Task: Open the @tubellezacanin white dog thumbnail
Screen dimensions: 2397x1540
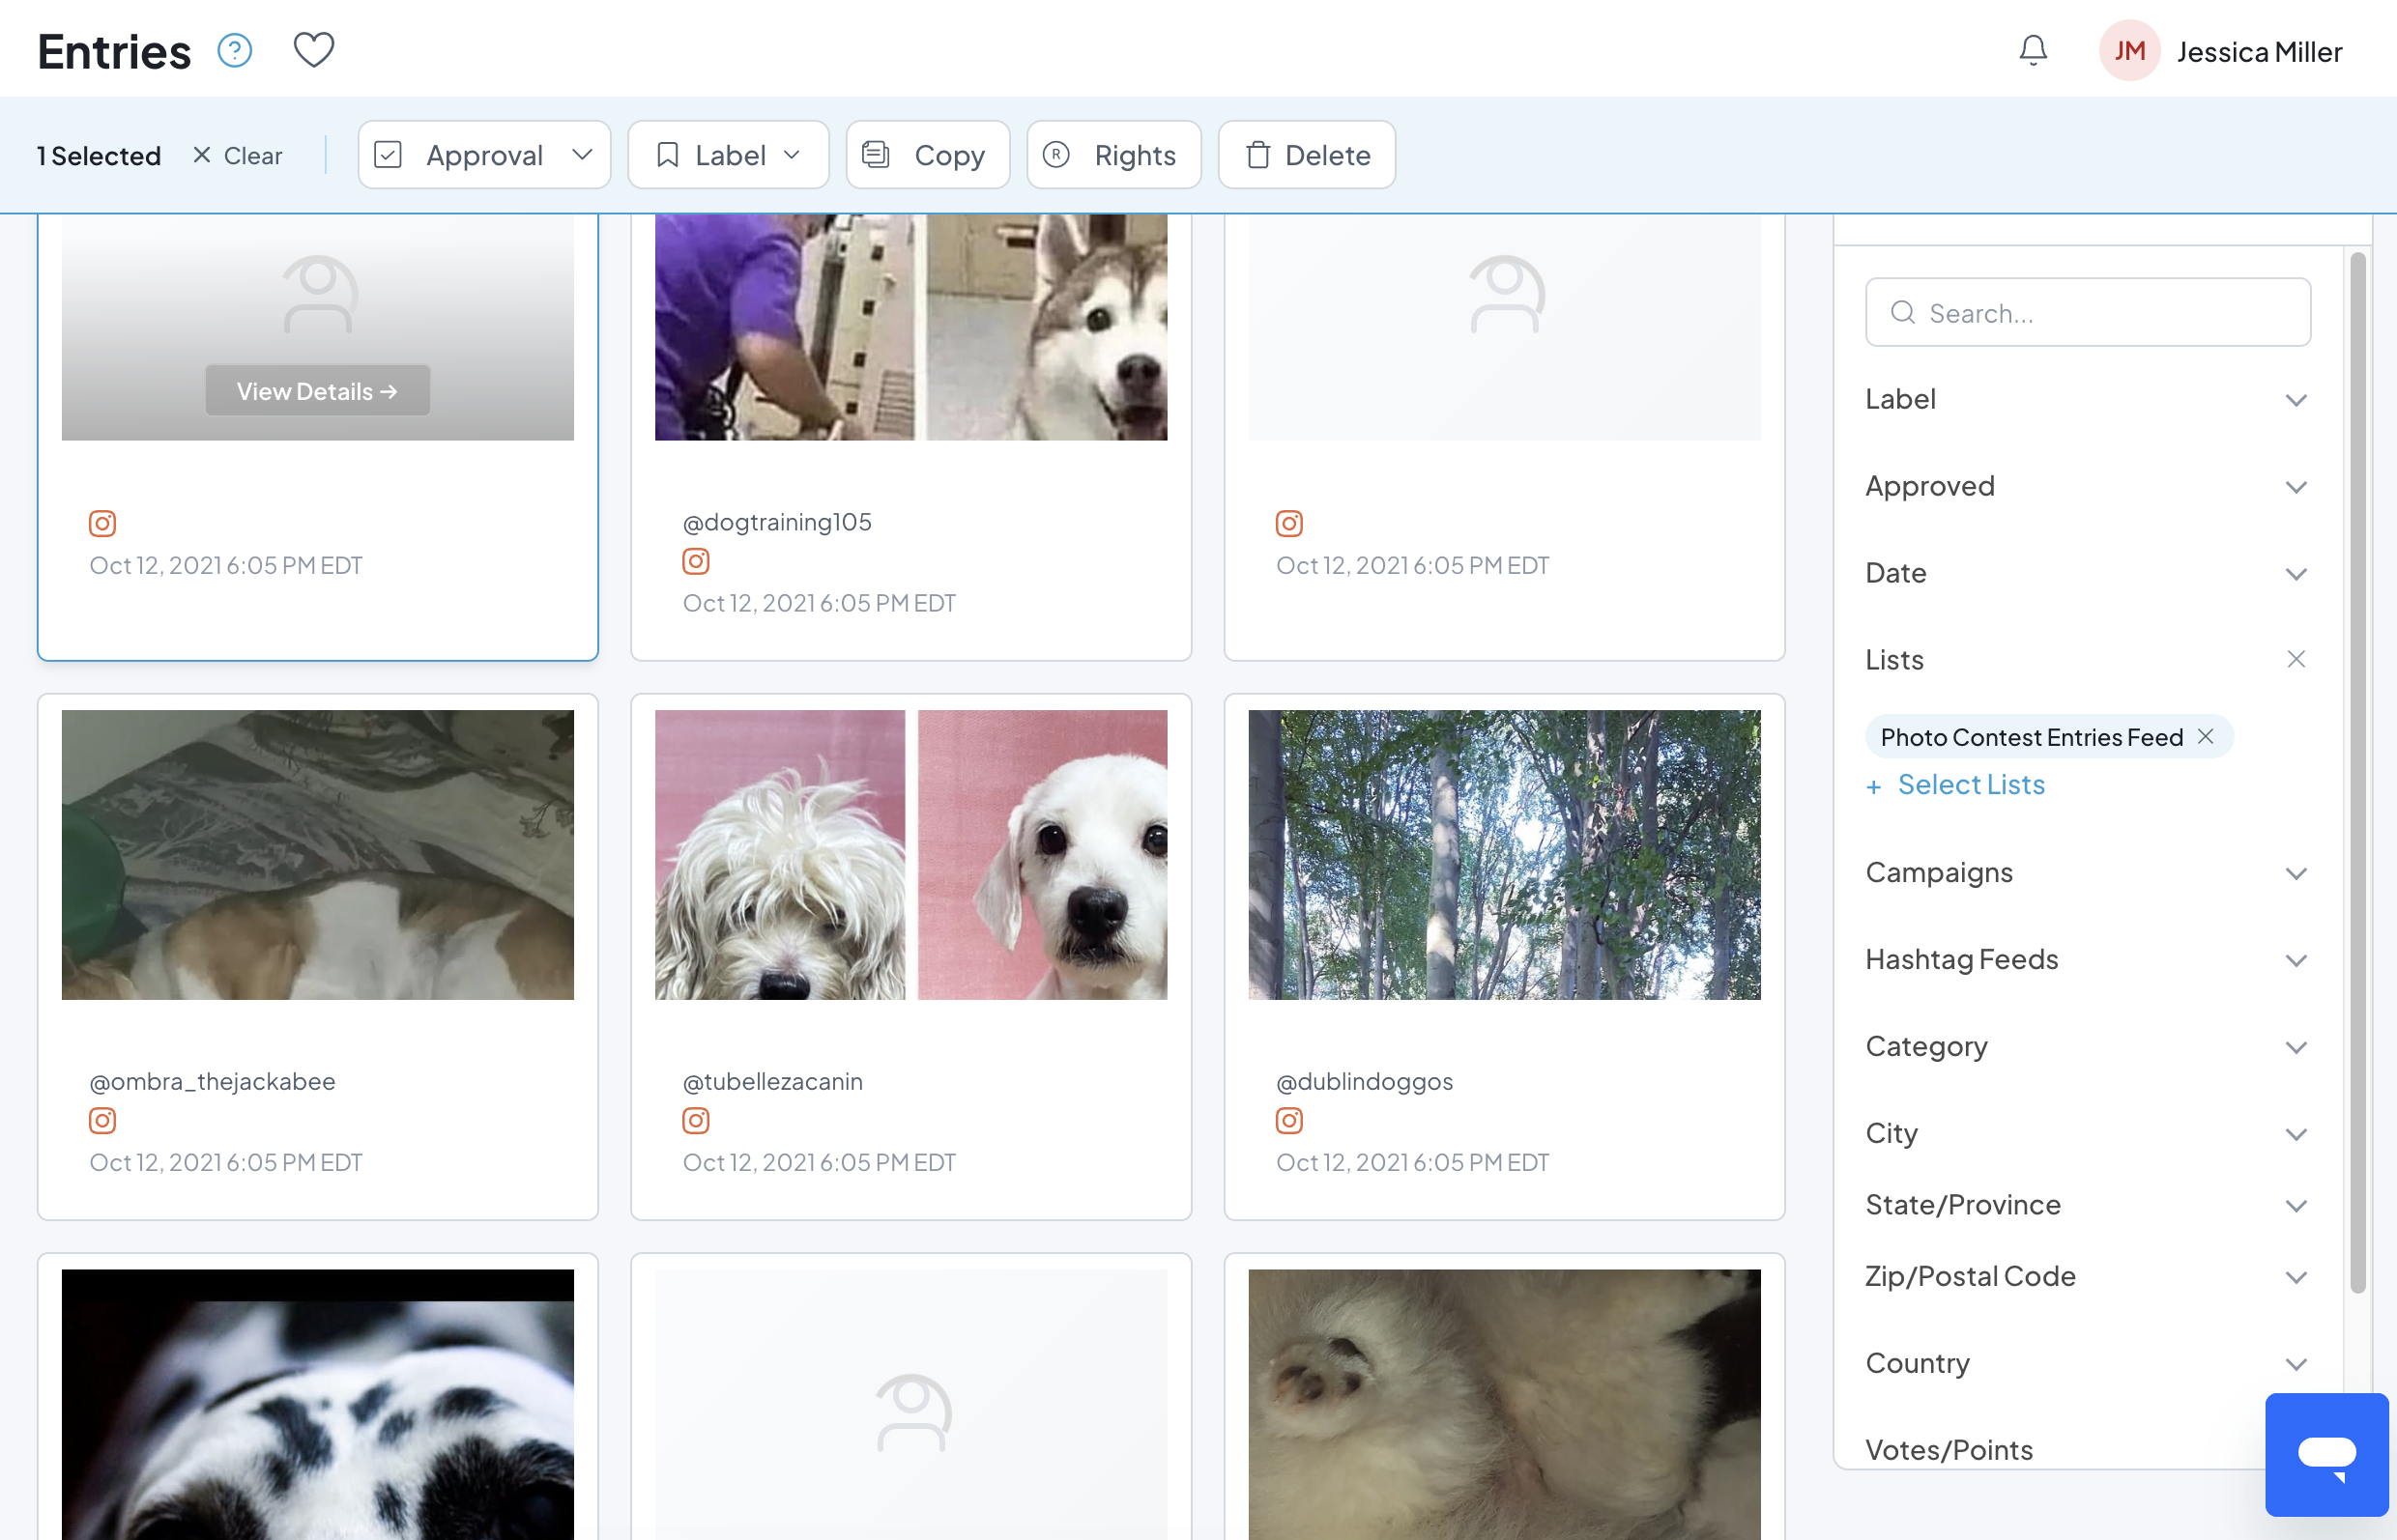Action: (911, 855)
